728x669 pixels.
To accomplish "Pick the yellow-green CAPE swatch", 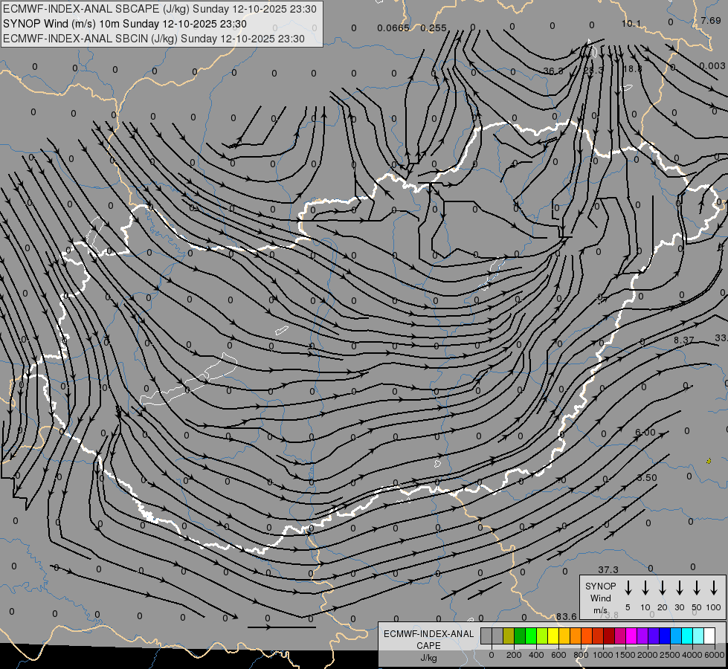I will click(x=542, y=636).
